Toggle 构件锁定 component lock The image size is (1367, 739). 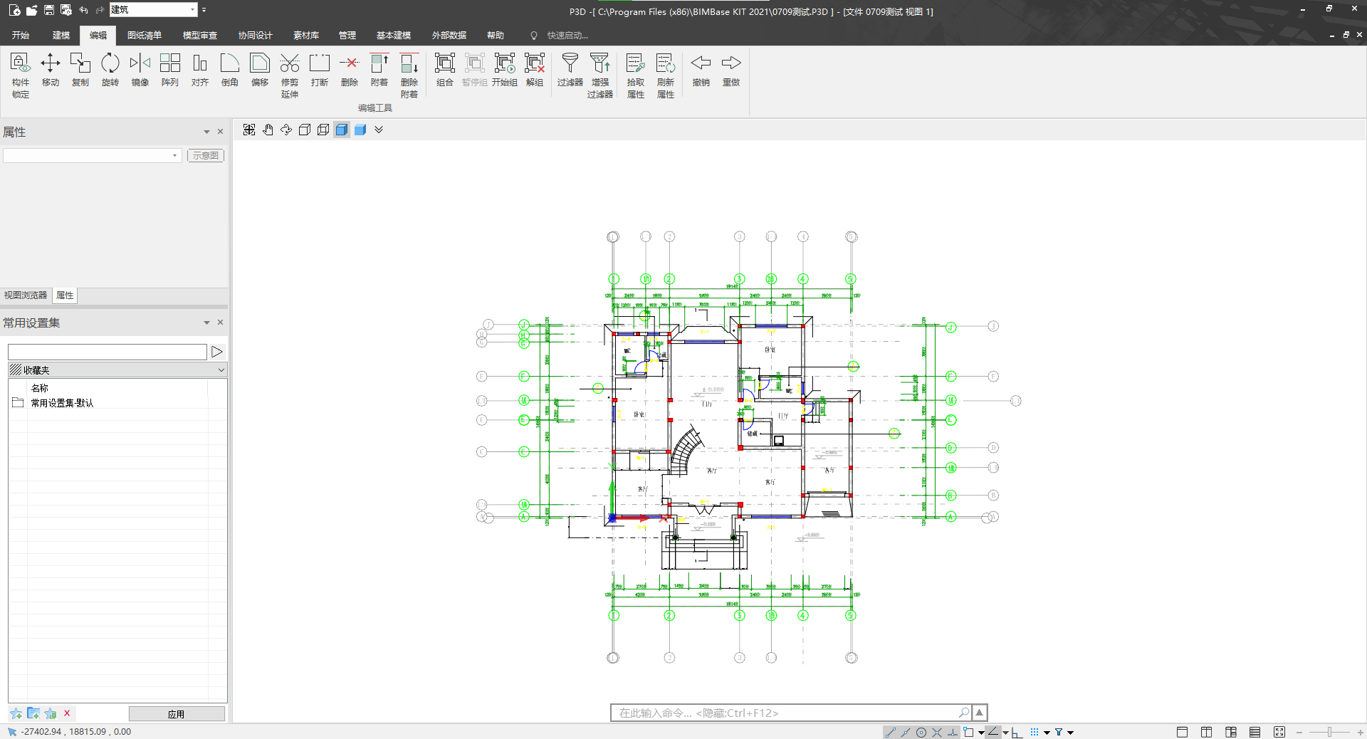click(x=20, y=70)
